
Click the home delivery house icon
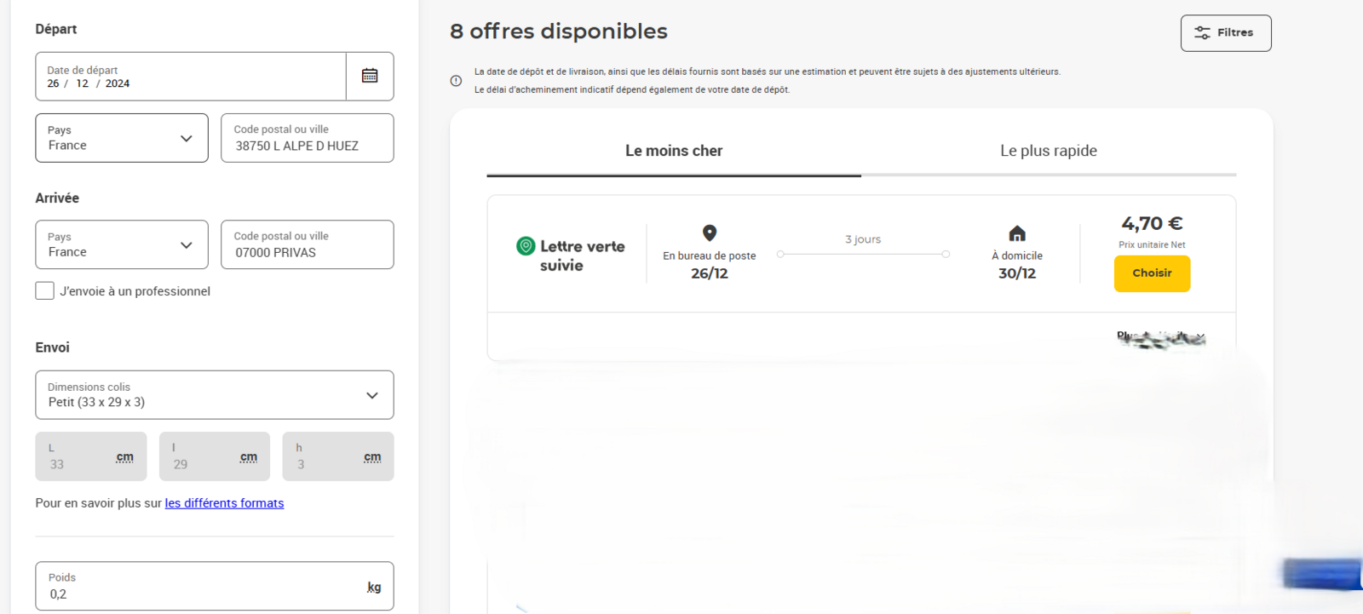click(x=1016, y=233)
